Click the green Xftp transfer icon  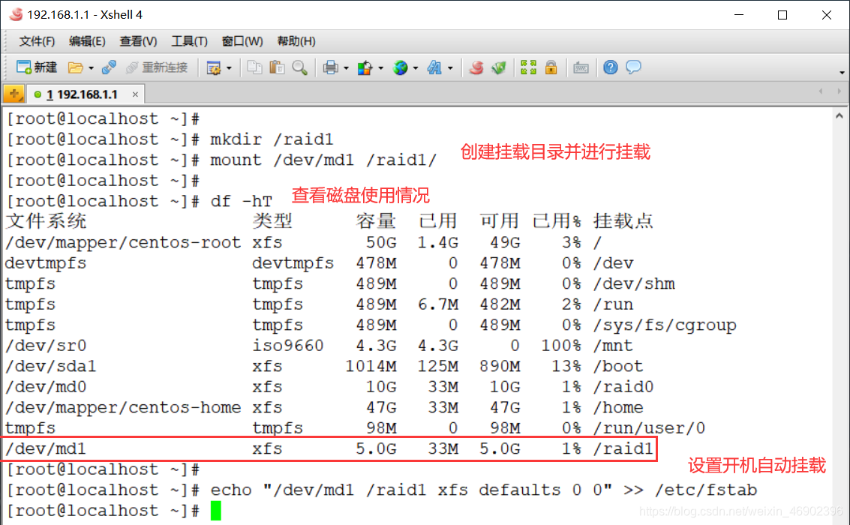coord(499,67)
